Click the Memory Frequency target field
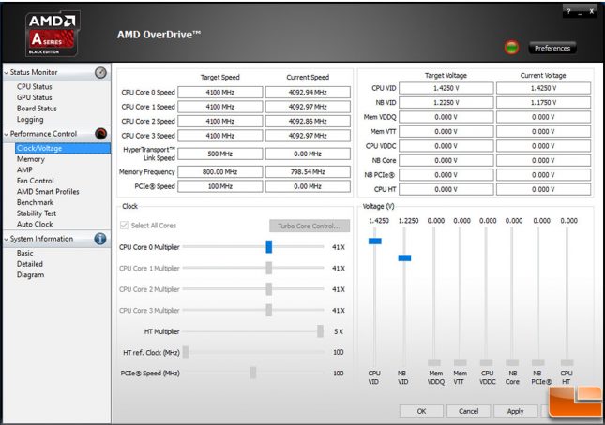This screenshot has width=605, height=425. (219, 171)
